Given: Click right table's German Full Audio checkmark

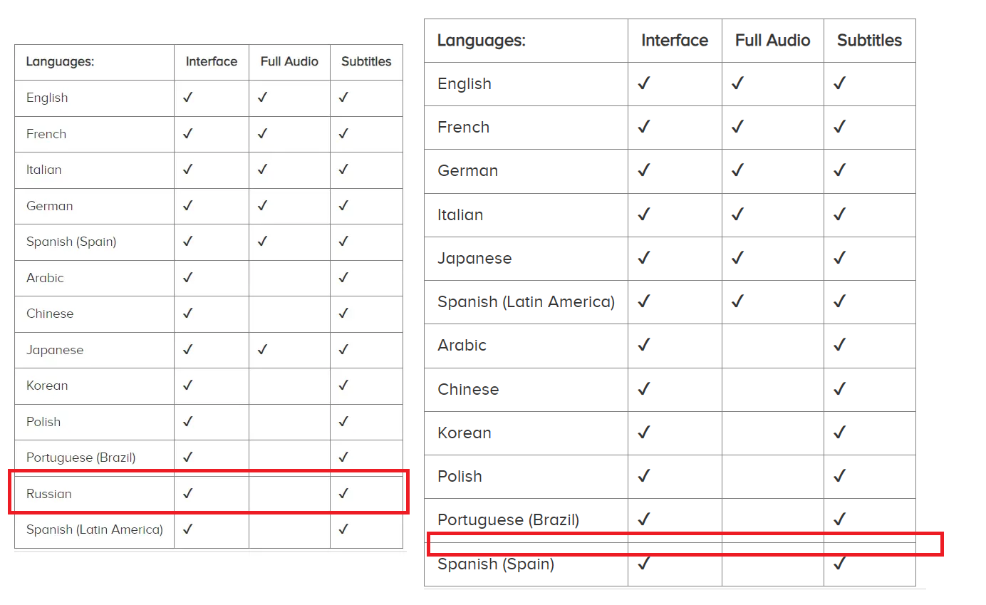Looking at the screenshot, I should (737, 170).
